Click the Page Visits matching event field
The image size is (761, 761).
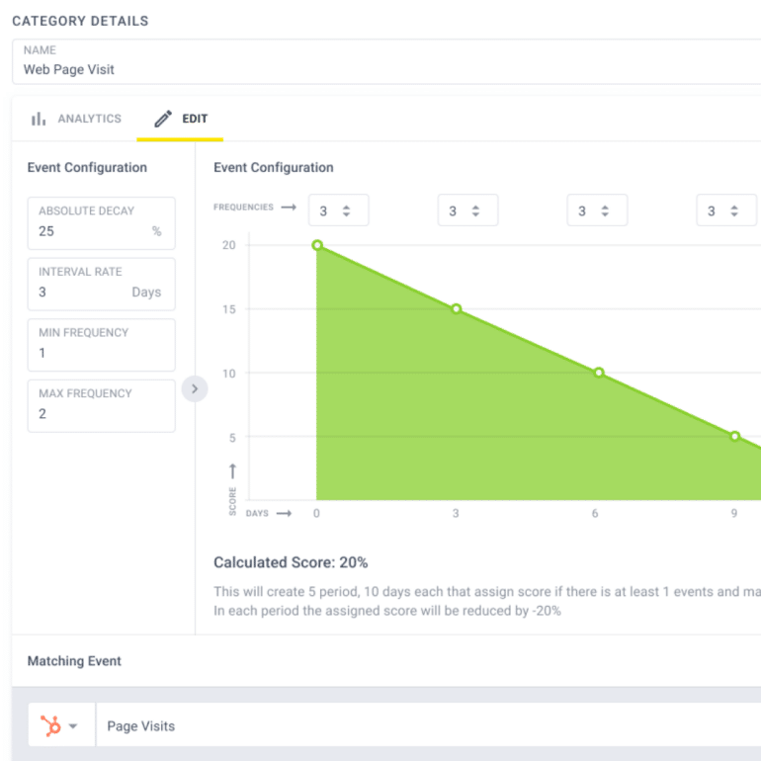[429, 724]
